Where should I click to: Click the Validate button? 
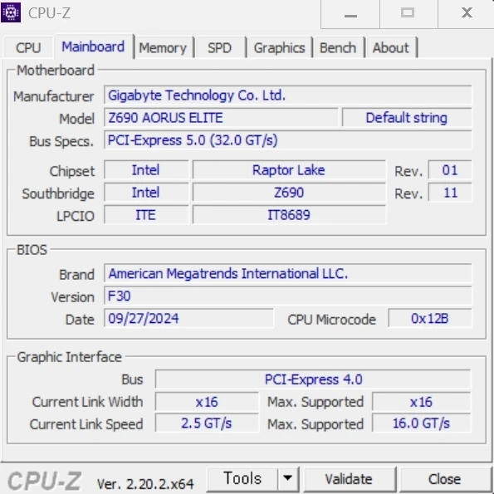(349, 479)
